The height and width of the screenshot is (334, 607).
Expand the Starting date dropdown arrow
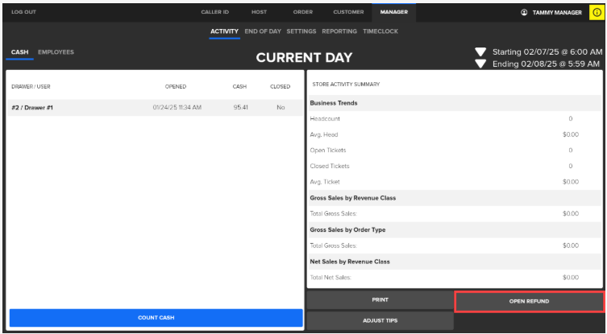coord(480,52)
